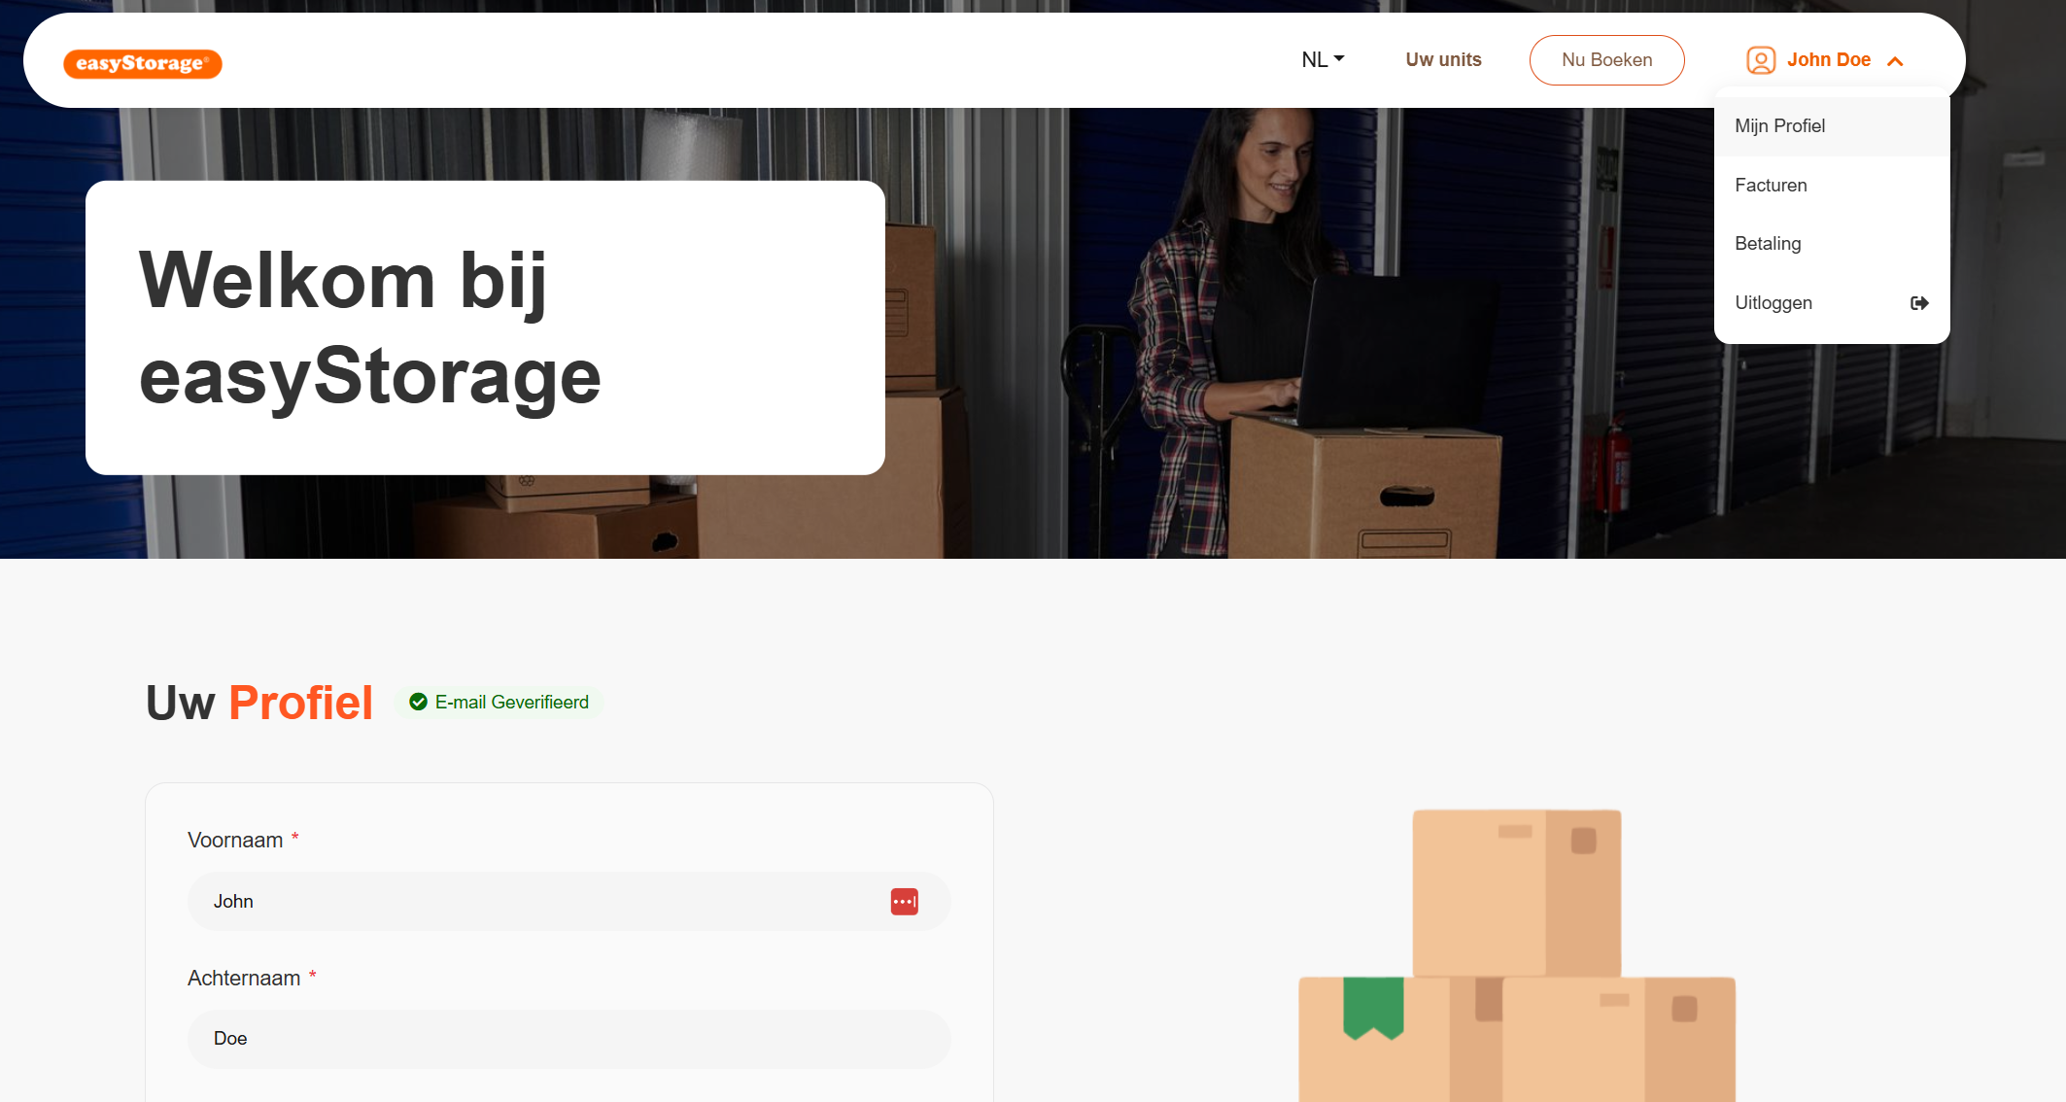
Task: Open Facturen from the user menu
Action: 1771,186
